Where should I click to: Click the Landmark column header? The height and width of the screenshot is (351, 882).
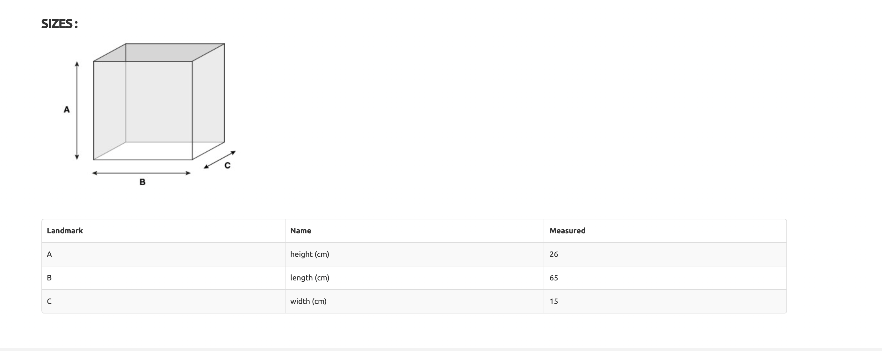[65, 231]
